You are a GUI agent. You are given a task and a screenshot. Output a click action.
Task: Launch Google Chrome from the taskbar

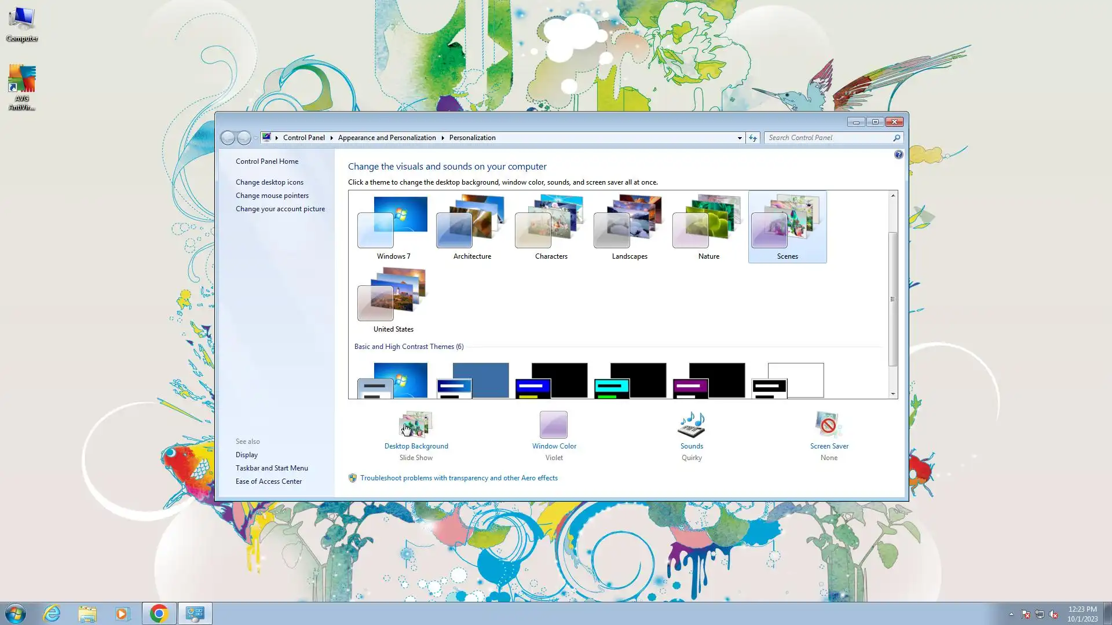click(x=159, y=613)
